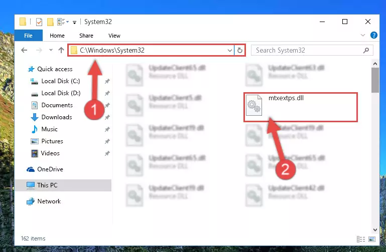Open the recent locations dropdown
Image resolution: width=386 pixels, height=252 pixels.
(x=51, y=50)
